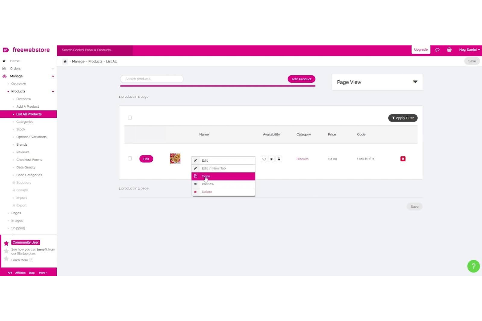Image resolution: width=482 pixels, height=321 pixels.
Task: Click the Apply Filter button
Action: click(x=403, y=118)
